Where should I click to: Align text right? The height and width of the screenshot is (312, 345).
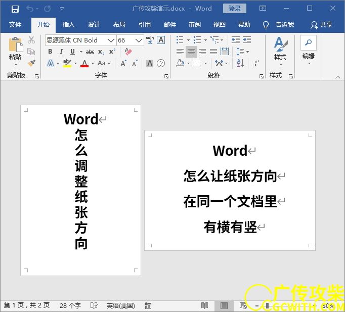click(202, 52)
